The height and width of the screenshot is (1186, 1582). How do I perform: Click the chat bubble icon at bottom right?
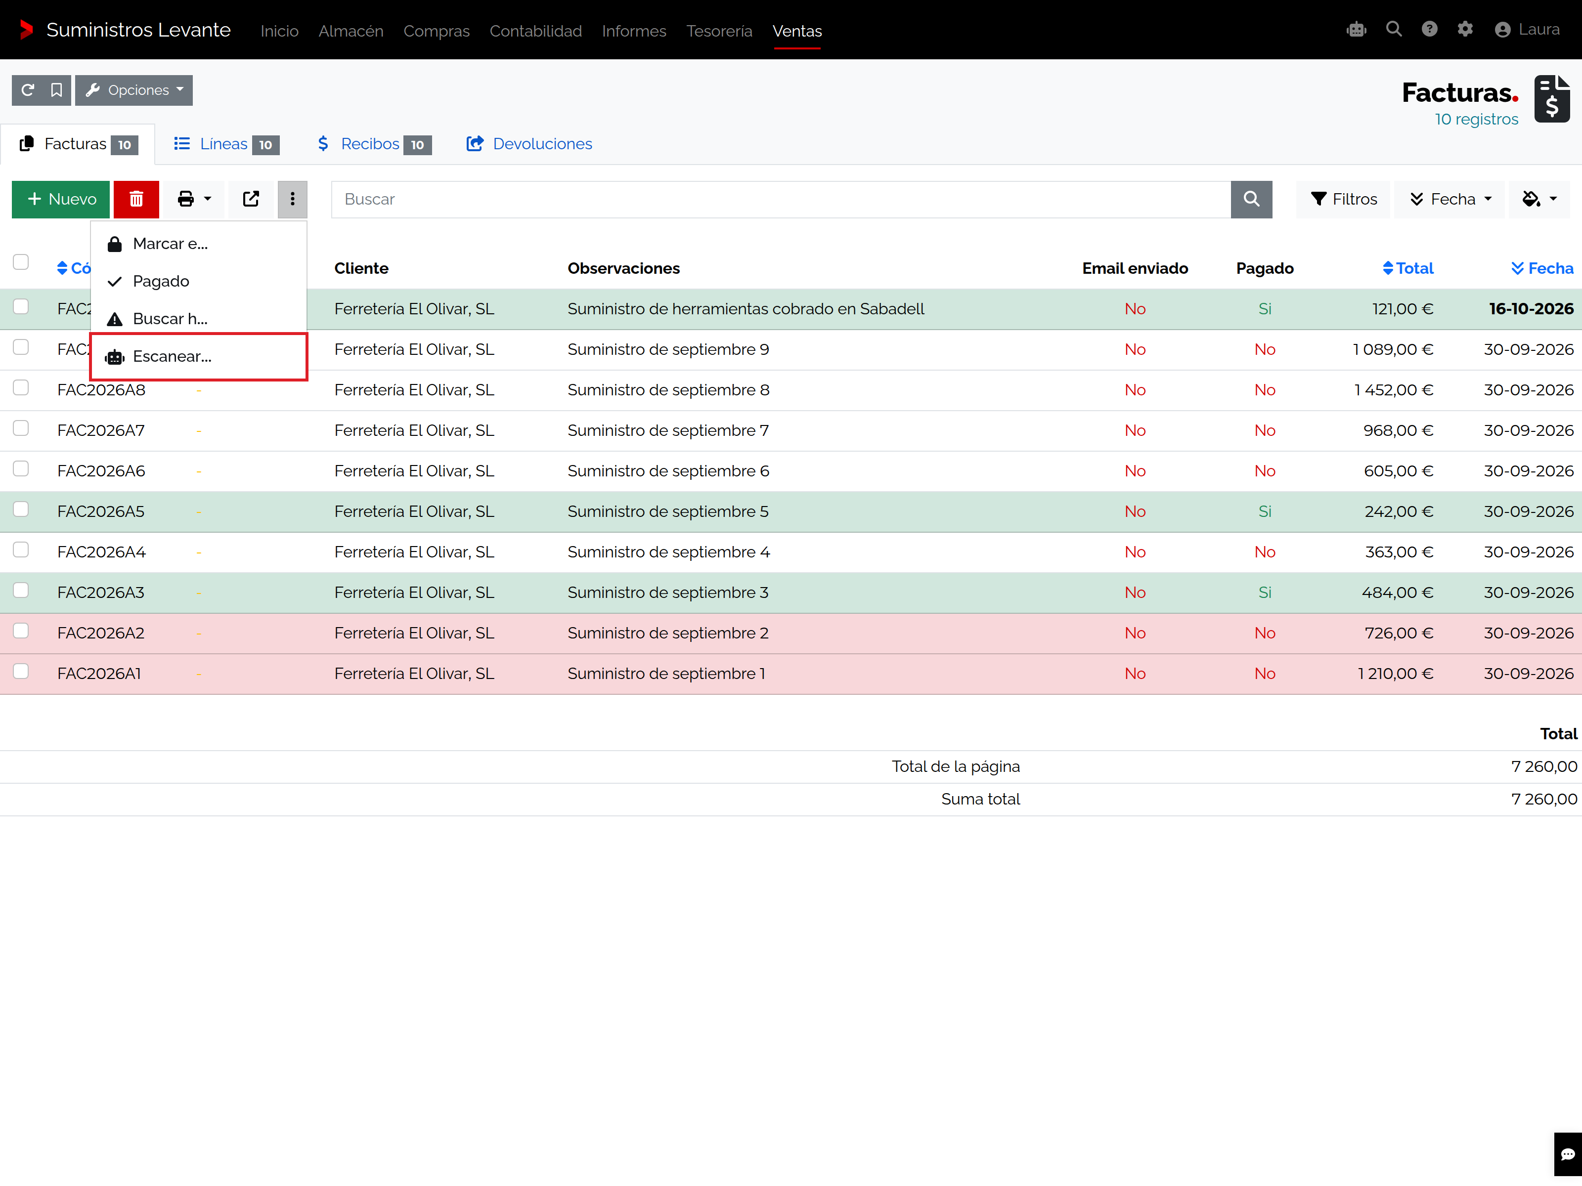tap(1568, 1154)
